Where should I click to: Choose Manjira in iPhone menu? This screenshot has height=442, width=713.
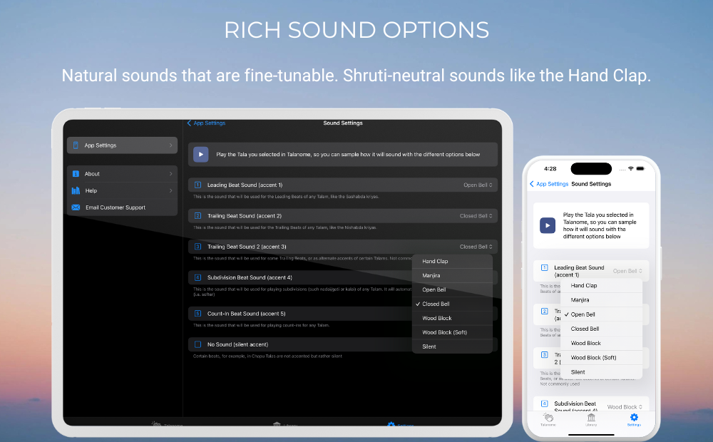[x=601, y=300]
